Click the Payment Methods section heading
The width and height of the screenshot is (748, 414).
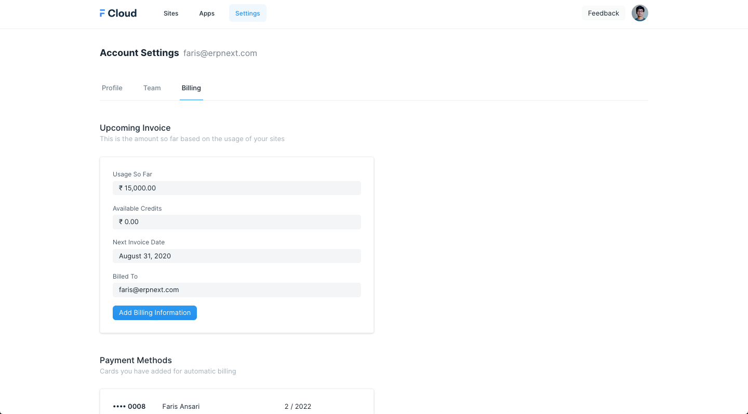[136, 361]
